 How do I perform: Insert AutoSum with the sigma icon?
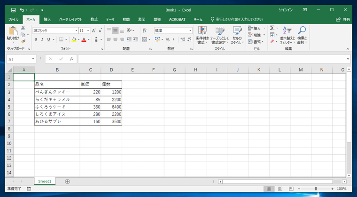pos(272,28)
